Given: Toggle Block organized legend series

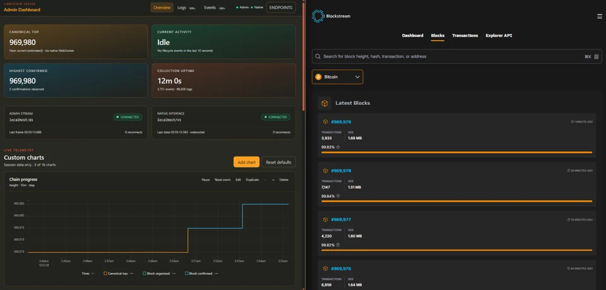Looking at the screenshot, I should pyautogui.click(x=159, y=274).
